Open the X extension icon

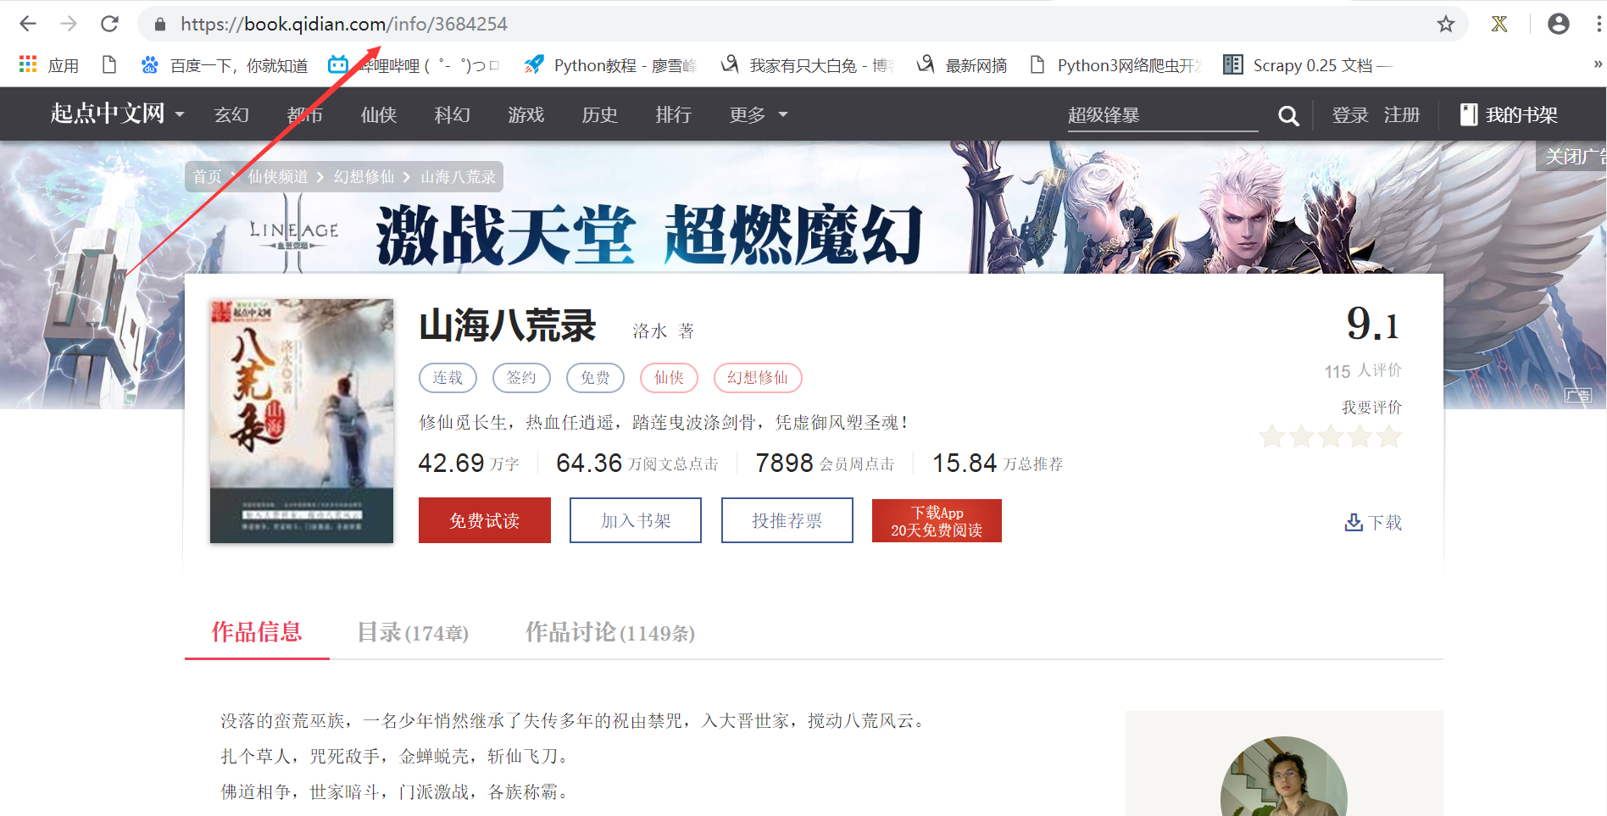coord(1499,24)
